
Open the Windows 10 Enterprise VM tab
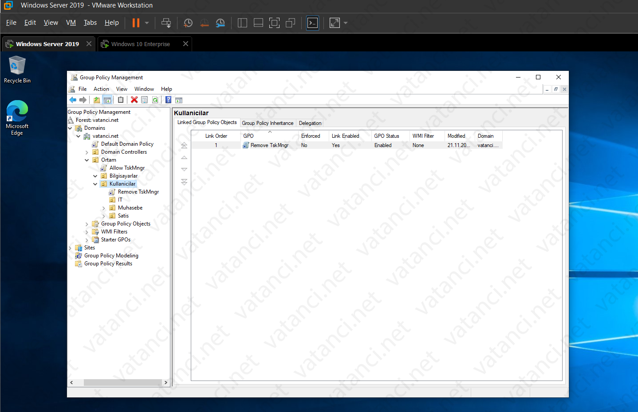142,44
